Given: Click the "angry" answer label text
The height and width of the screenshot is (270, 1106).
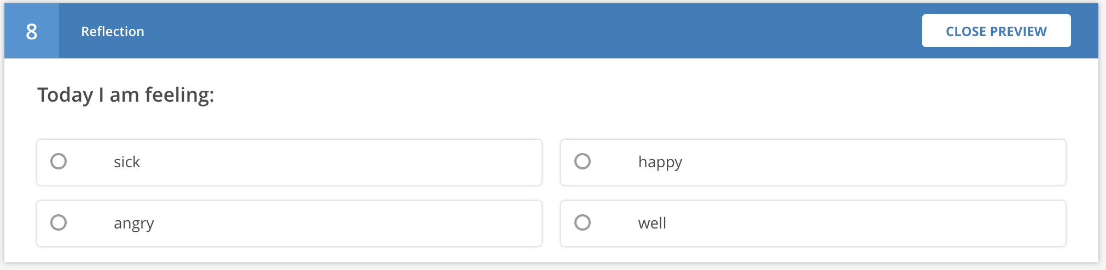Looking at the screenshot, I should pyautogui.click(x=134, y=224).
